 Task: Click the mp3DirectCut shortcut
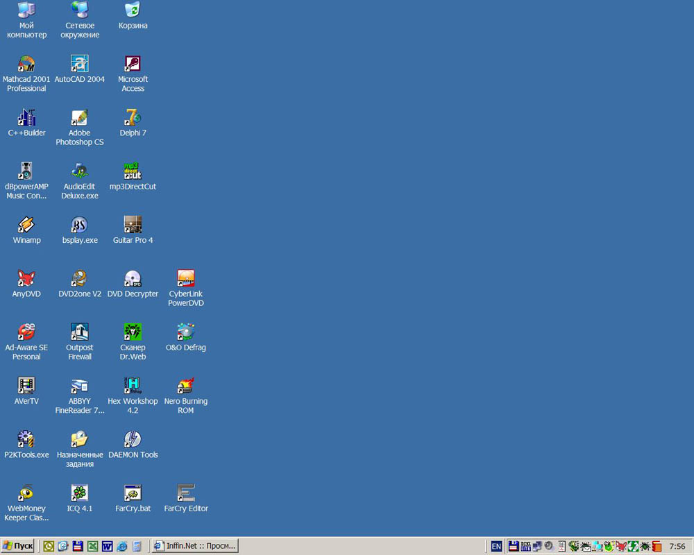[x=133, y=176]
